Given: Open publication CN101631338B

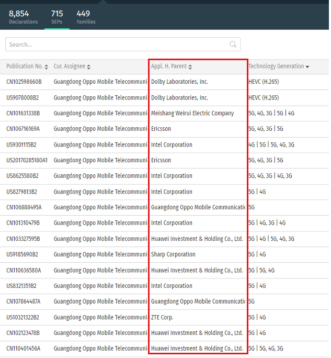Looking at the screenshot, I should pos(23,113).
